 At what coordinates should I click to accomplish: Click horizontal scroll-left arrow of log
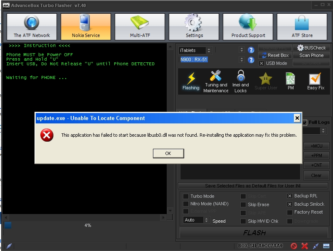6,217
